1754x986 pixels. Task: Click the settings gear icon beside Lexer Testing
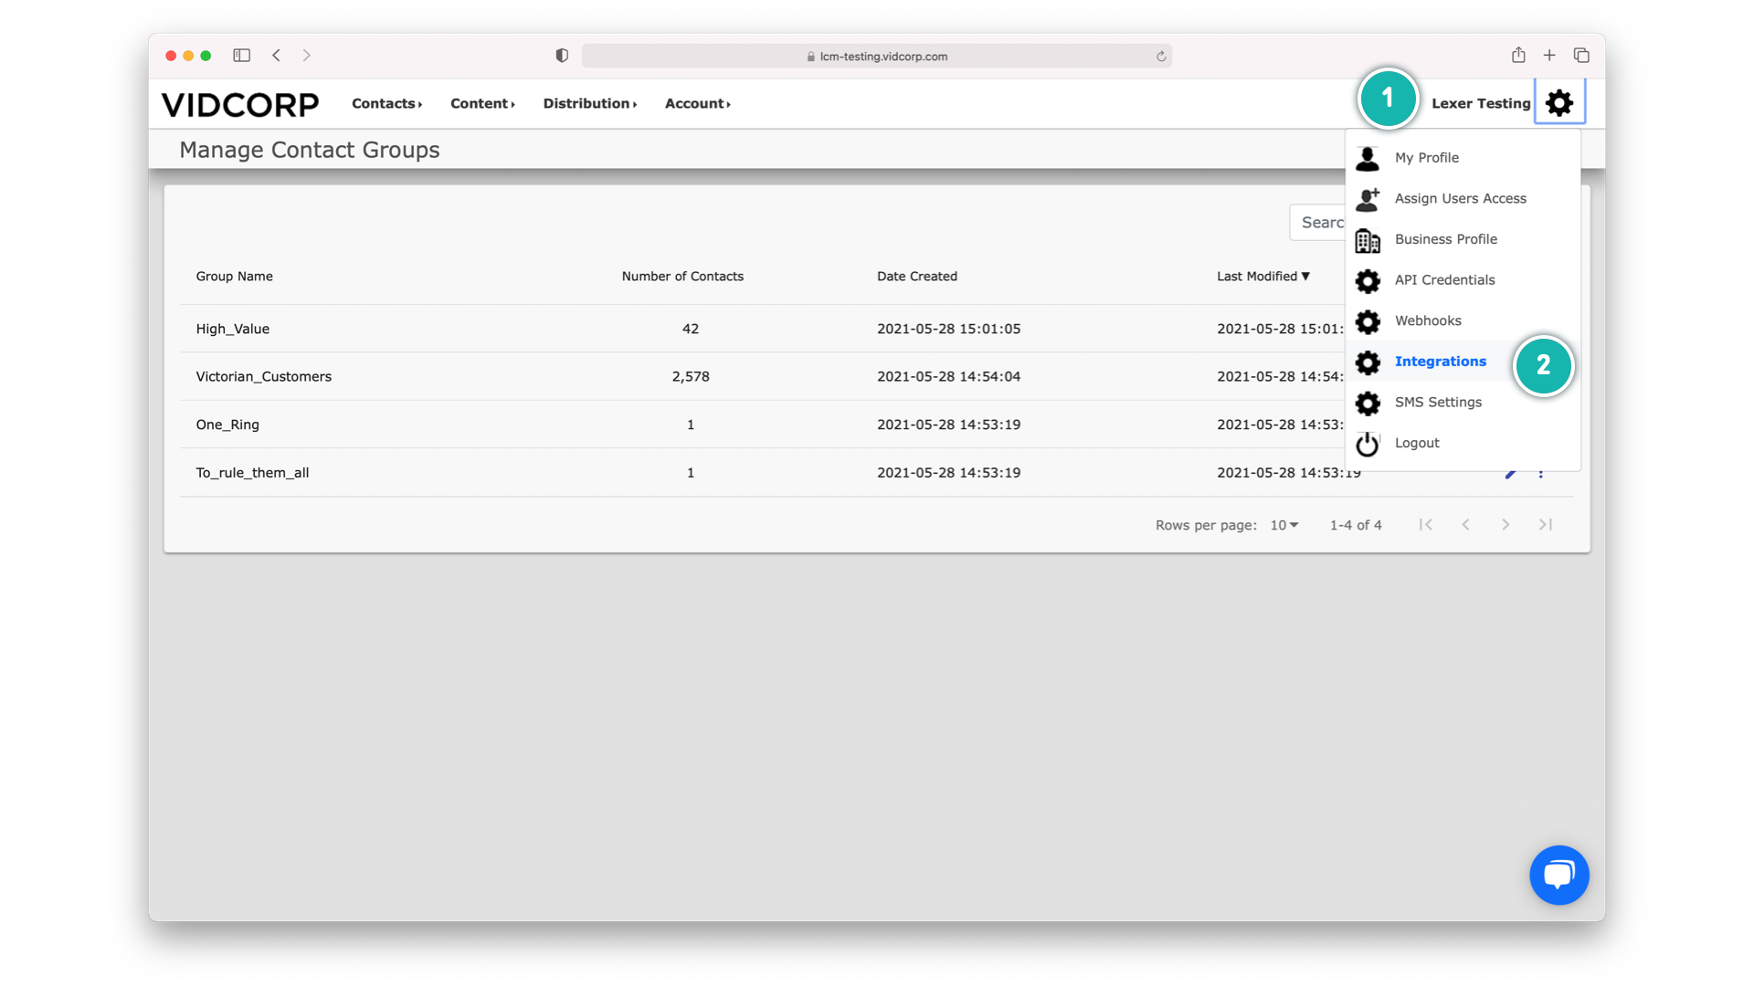1559,102
